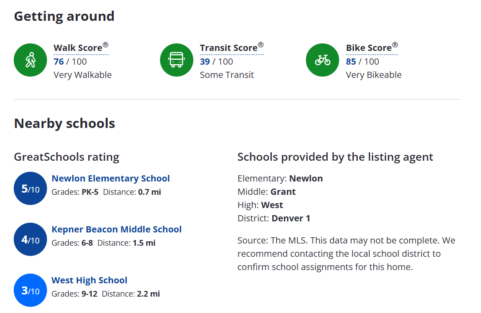
Task: Click the 4/10 rating badge
Action: point(31,239)
